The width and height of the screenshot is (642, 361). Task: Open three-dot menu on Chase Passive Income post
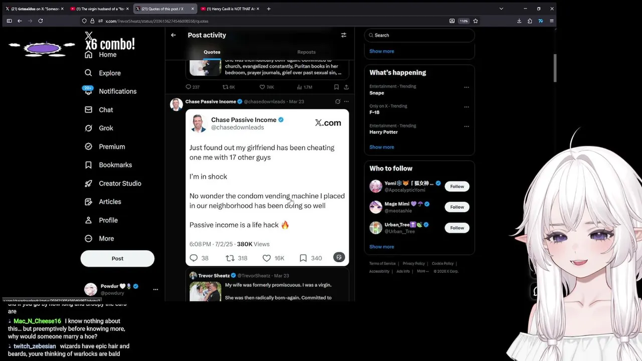346,101
